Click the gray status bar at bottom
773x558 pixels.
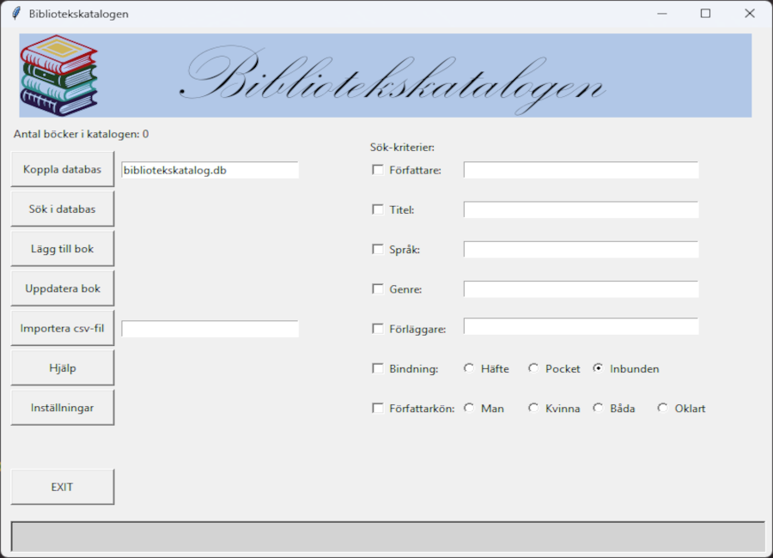[x=387, y=537]
